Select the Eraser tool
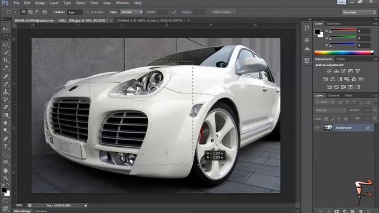The image size is (379, 213). pos(5,107)
